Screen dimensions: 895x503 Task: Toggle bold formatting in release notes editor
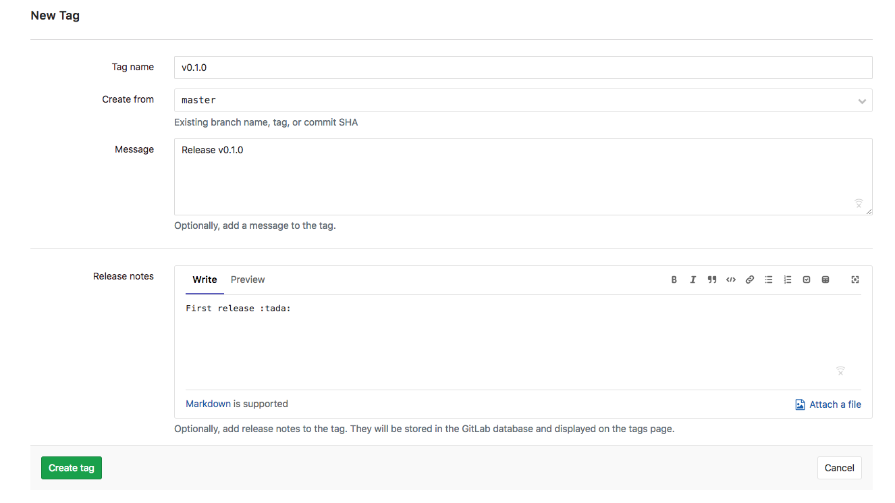click(674, 279)
